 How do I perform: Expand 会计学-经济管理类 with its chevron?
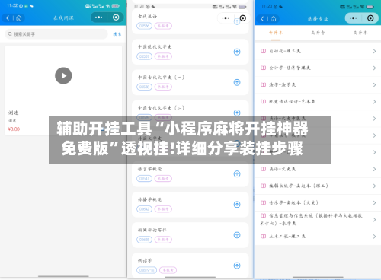pyautogui.click(x=374, y=68)
